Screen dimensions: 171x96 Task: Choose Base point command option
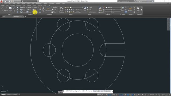click(x=97, y=91)
